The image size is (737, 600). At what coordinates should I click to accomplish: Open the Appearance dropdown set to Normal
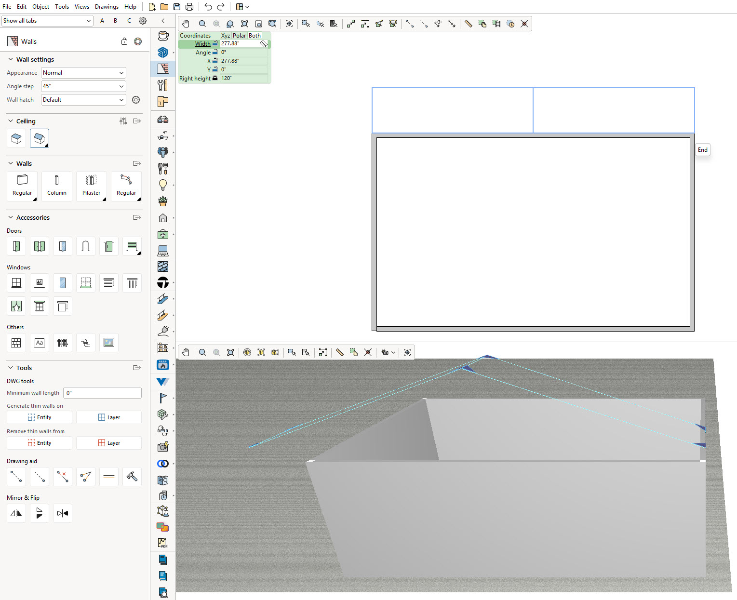tap(83, 73)
